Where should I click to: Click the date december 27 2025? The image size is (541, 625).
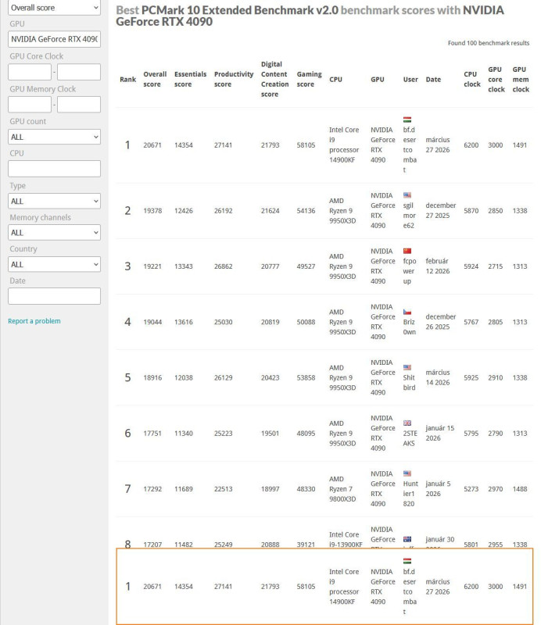coord(441,210)
